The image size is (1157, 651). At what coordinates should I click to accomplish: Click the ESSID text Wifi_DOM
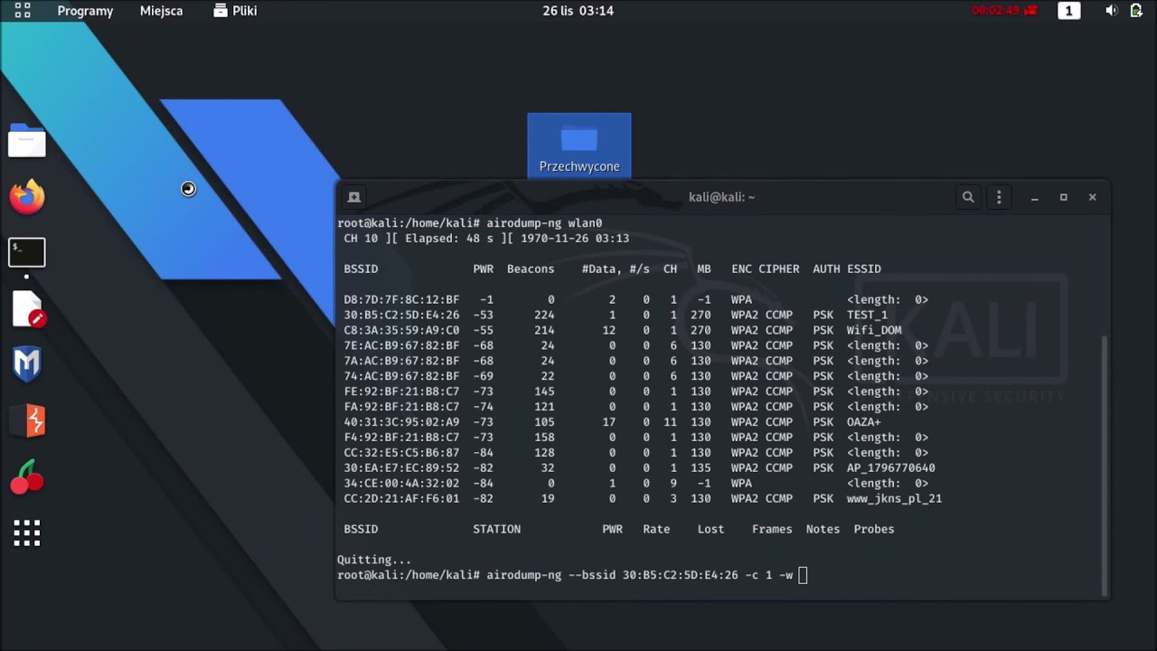pos(874,330)
